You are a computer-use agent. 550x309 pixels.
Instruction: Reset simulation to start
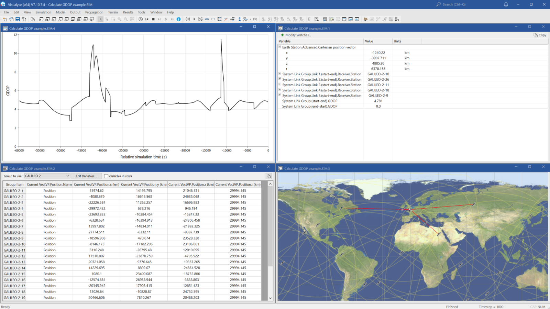click(x=147, y=19)
